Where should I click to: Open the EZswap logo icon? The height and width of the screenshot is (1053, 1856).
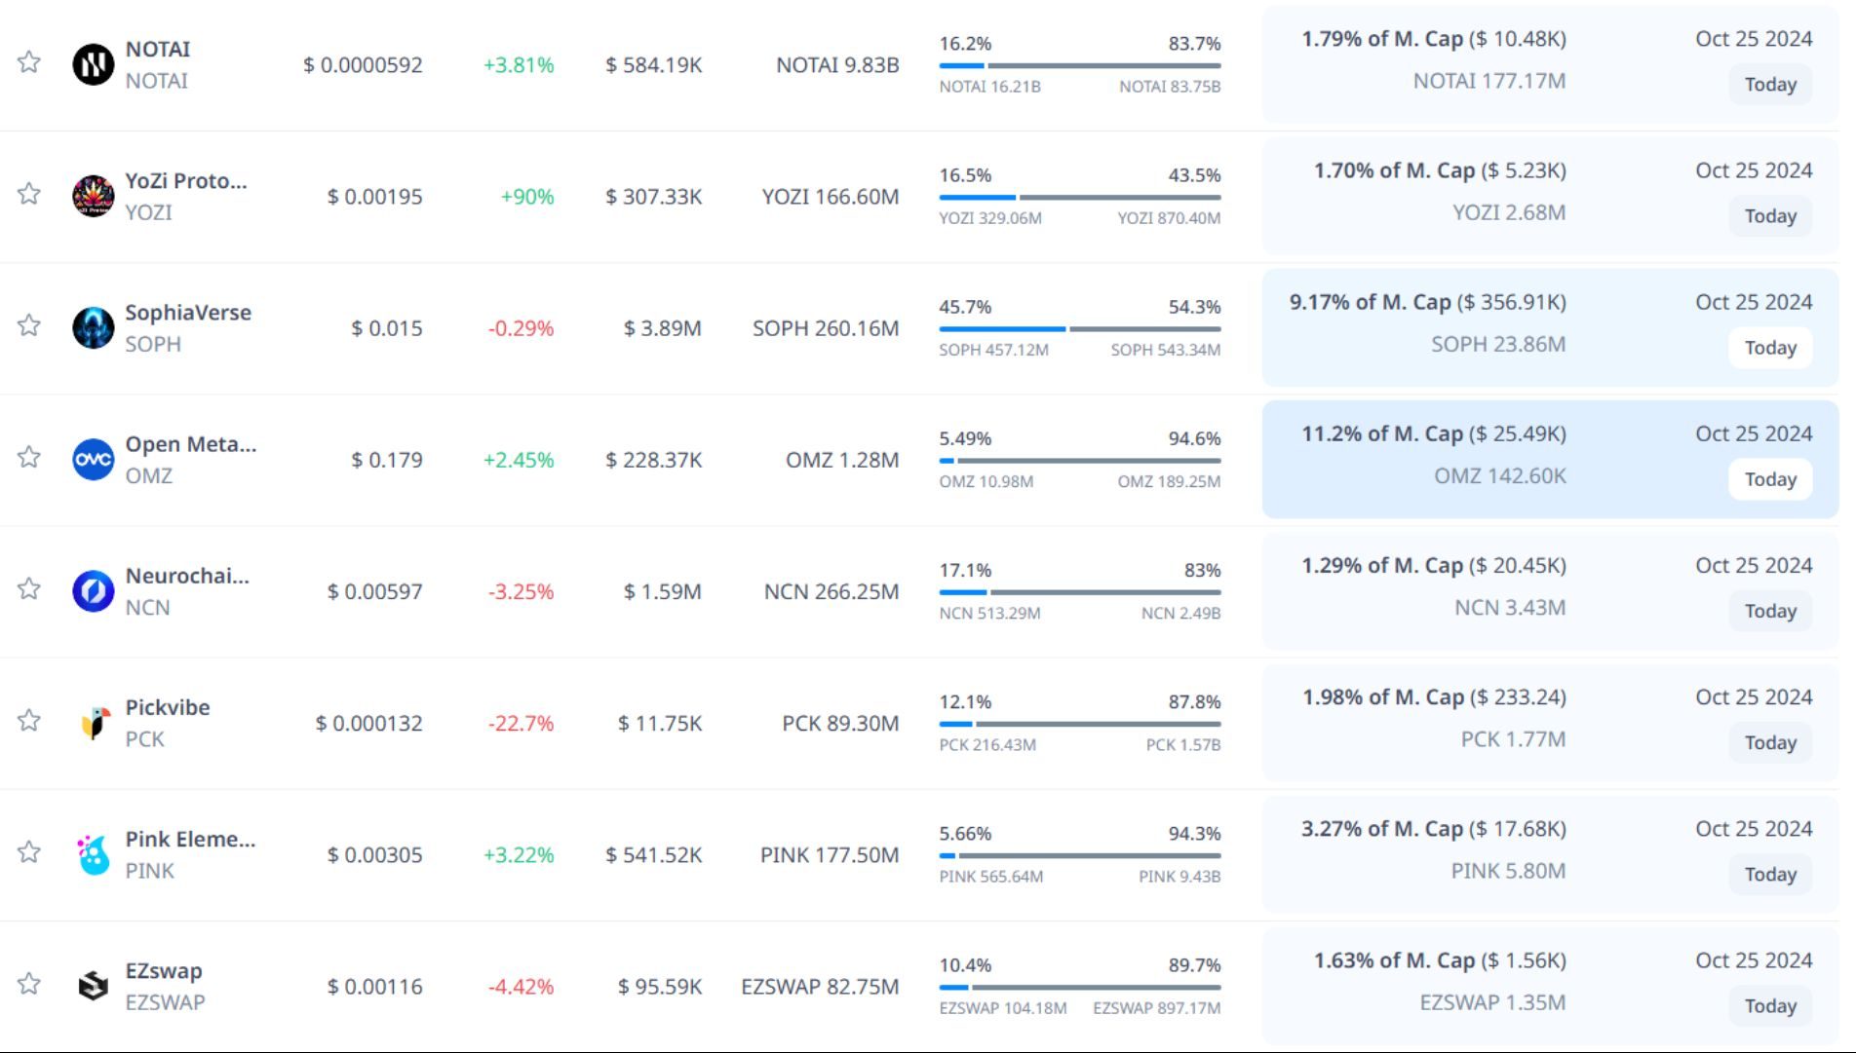pyautogui.click(x=94, y=986)
